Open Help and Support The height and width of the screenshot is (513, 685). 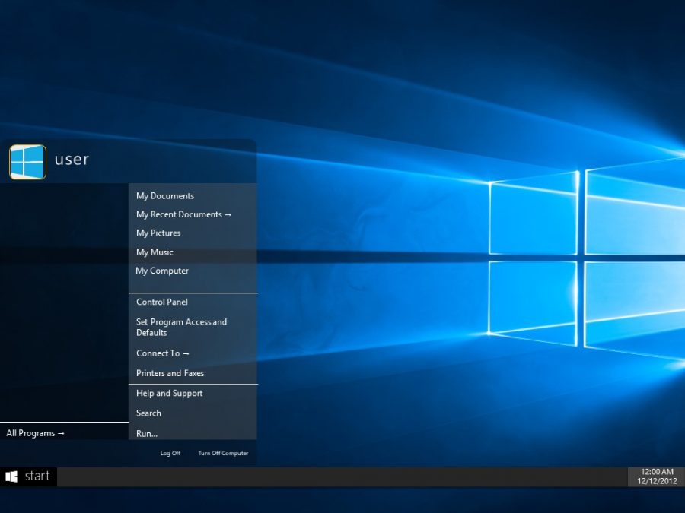pos(170,394)
